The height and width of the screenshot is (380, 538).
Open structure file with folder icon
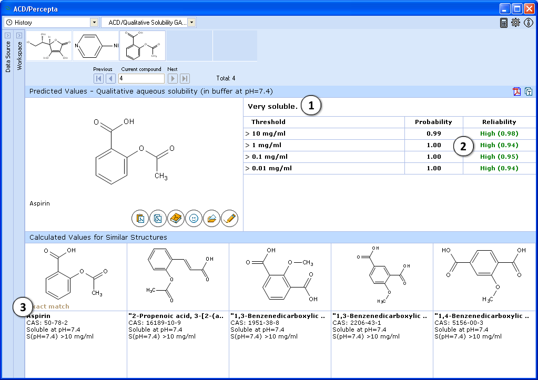click(211, 218)
